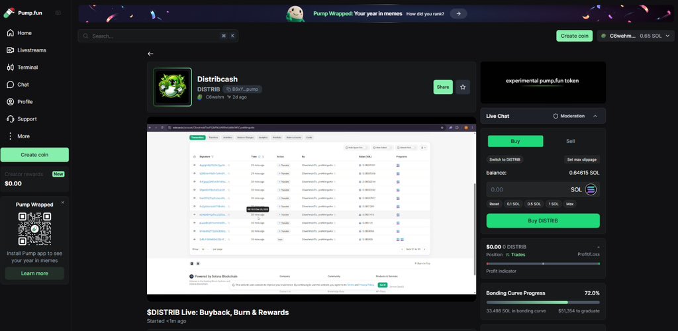
Task: Select the Buy tab
Action: pyautogui.click(x=515, y=141)
